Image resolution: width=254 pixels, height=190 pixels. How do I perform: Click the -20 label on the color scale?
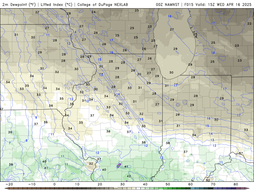coord(9,184)
